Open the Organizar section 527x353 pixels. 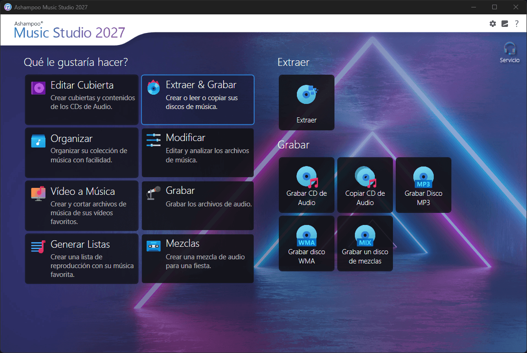tap(82, 153)
